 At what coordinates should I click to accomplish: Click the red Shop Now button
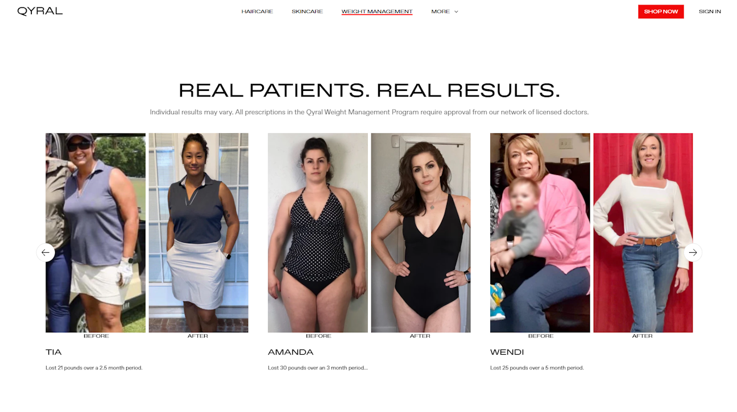661,11
